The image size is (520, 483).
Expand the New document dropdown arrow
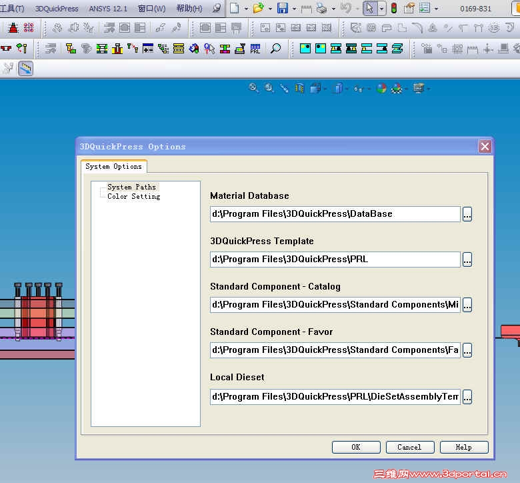tap(246, 9)
